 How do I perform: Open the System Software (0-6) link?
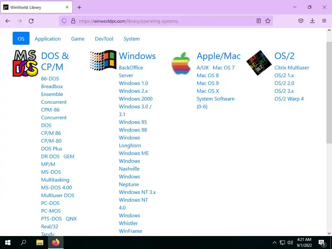pos(215,103)
